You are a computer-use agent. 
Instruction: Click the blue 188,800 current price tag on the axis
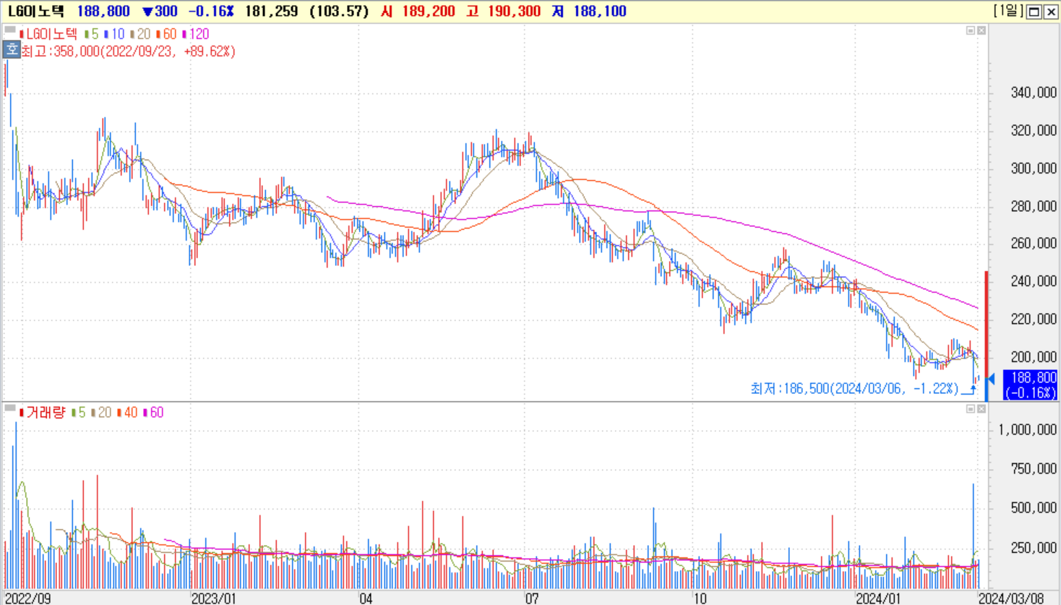coord(1030,385)
